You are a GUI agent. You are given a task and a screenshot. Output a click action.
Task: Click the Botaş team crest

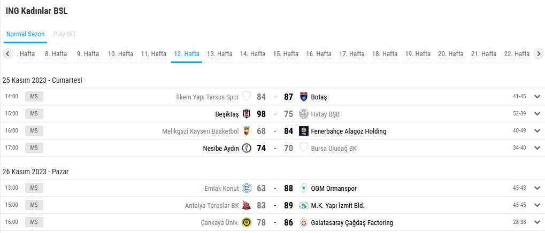303,97
